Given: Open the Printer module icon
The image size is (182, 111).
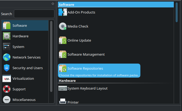Looking at the screenshot, I should coord(63,102).
